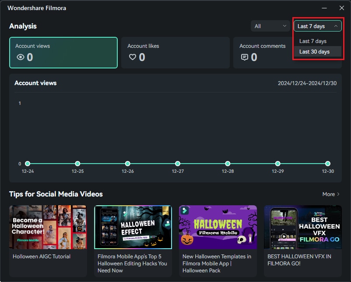The height and width of the screenshot is (282, 351).
Task: Click the eye icon in Account views
Action: click(x=21, y=57)
